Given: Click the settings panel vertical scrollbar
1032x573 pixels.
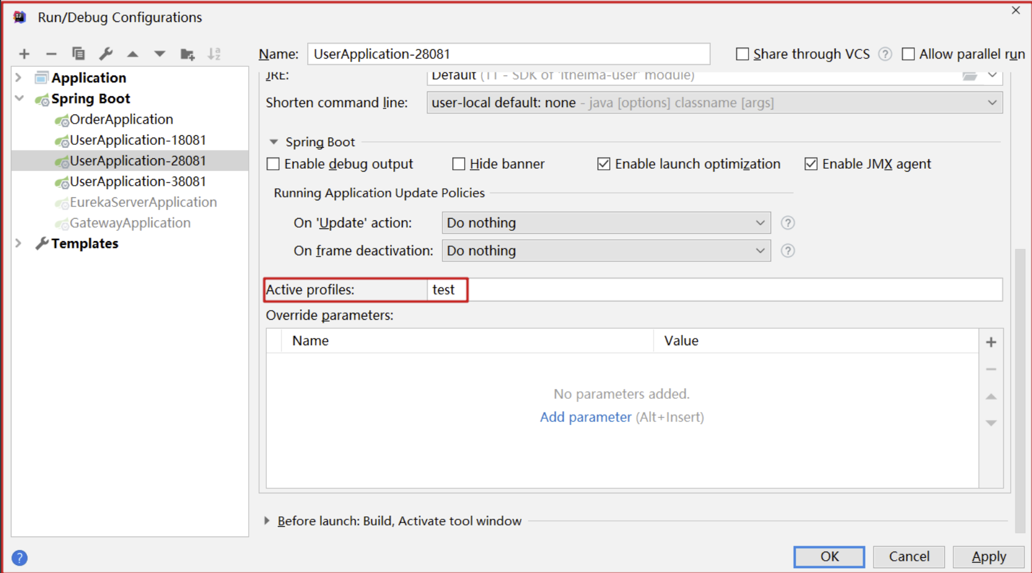Looking at the screenshot, I should tap(1020, 390).
